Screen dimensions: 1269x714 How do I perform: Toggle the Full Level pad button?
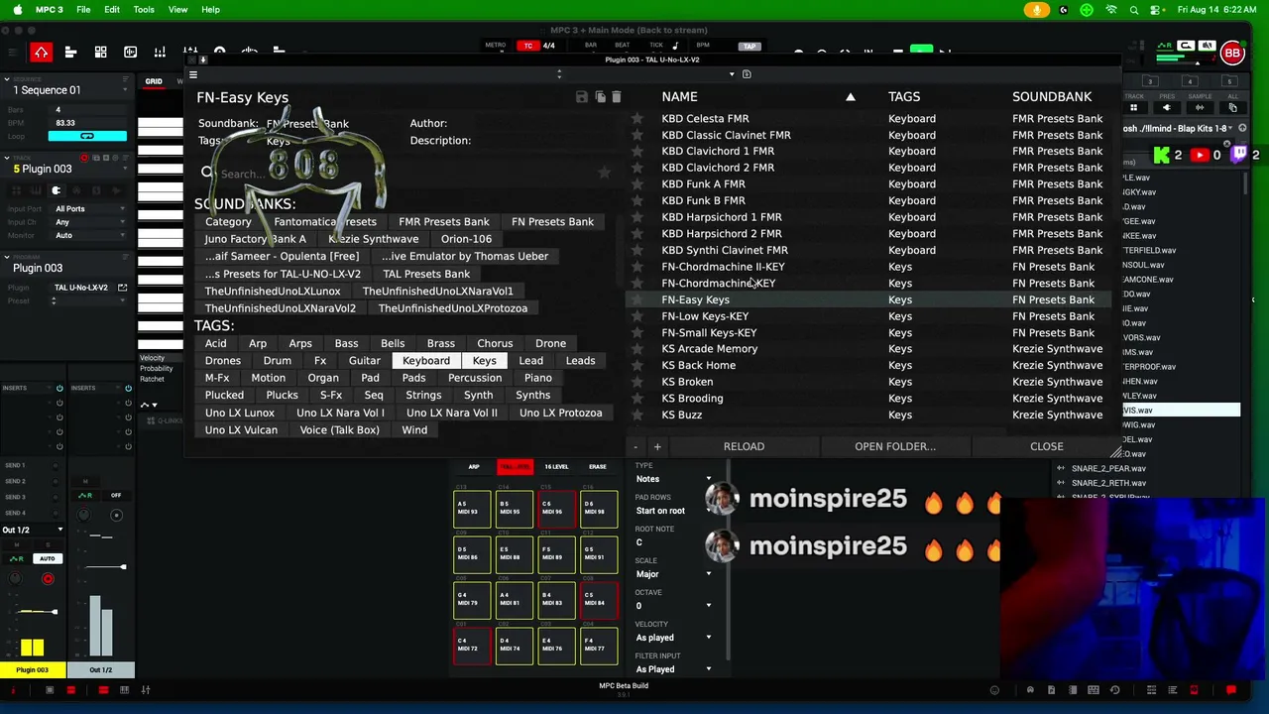point(515,467)
